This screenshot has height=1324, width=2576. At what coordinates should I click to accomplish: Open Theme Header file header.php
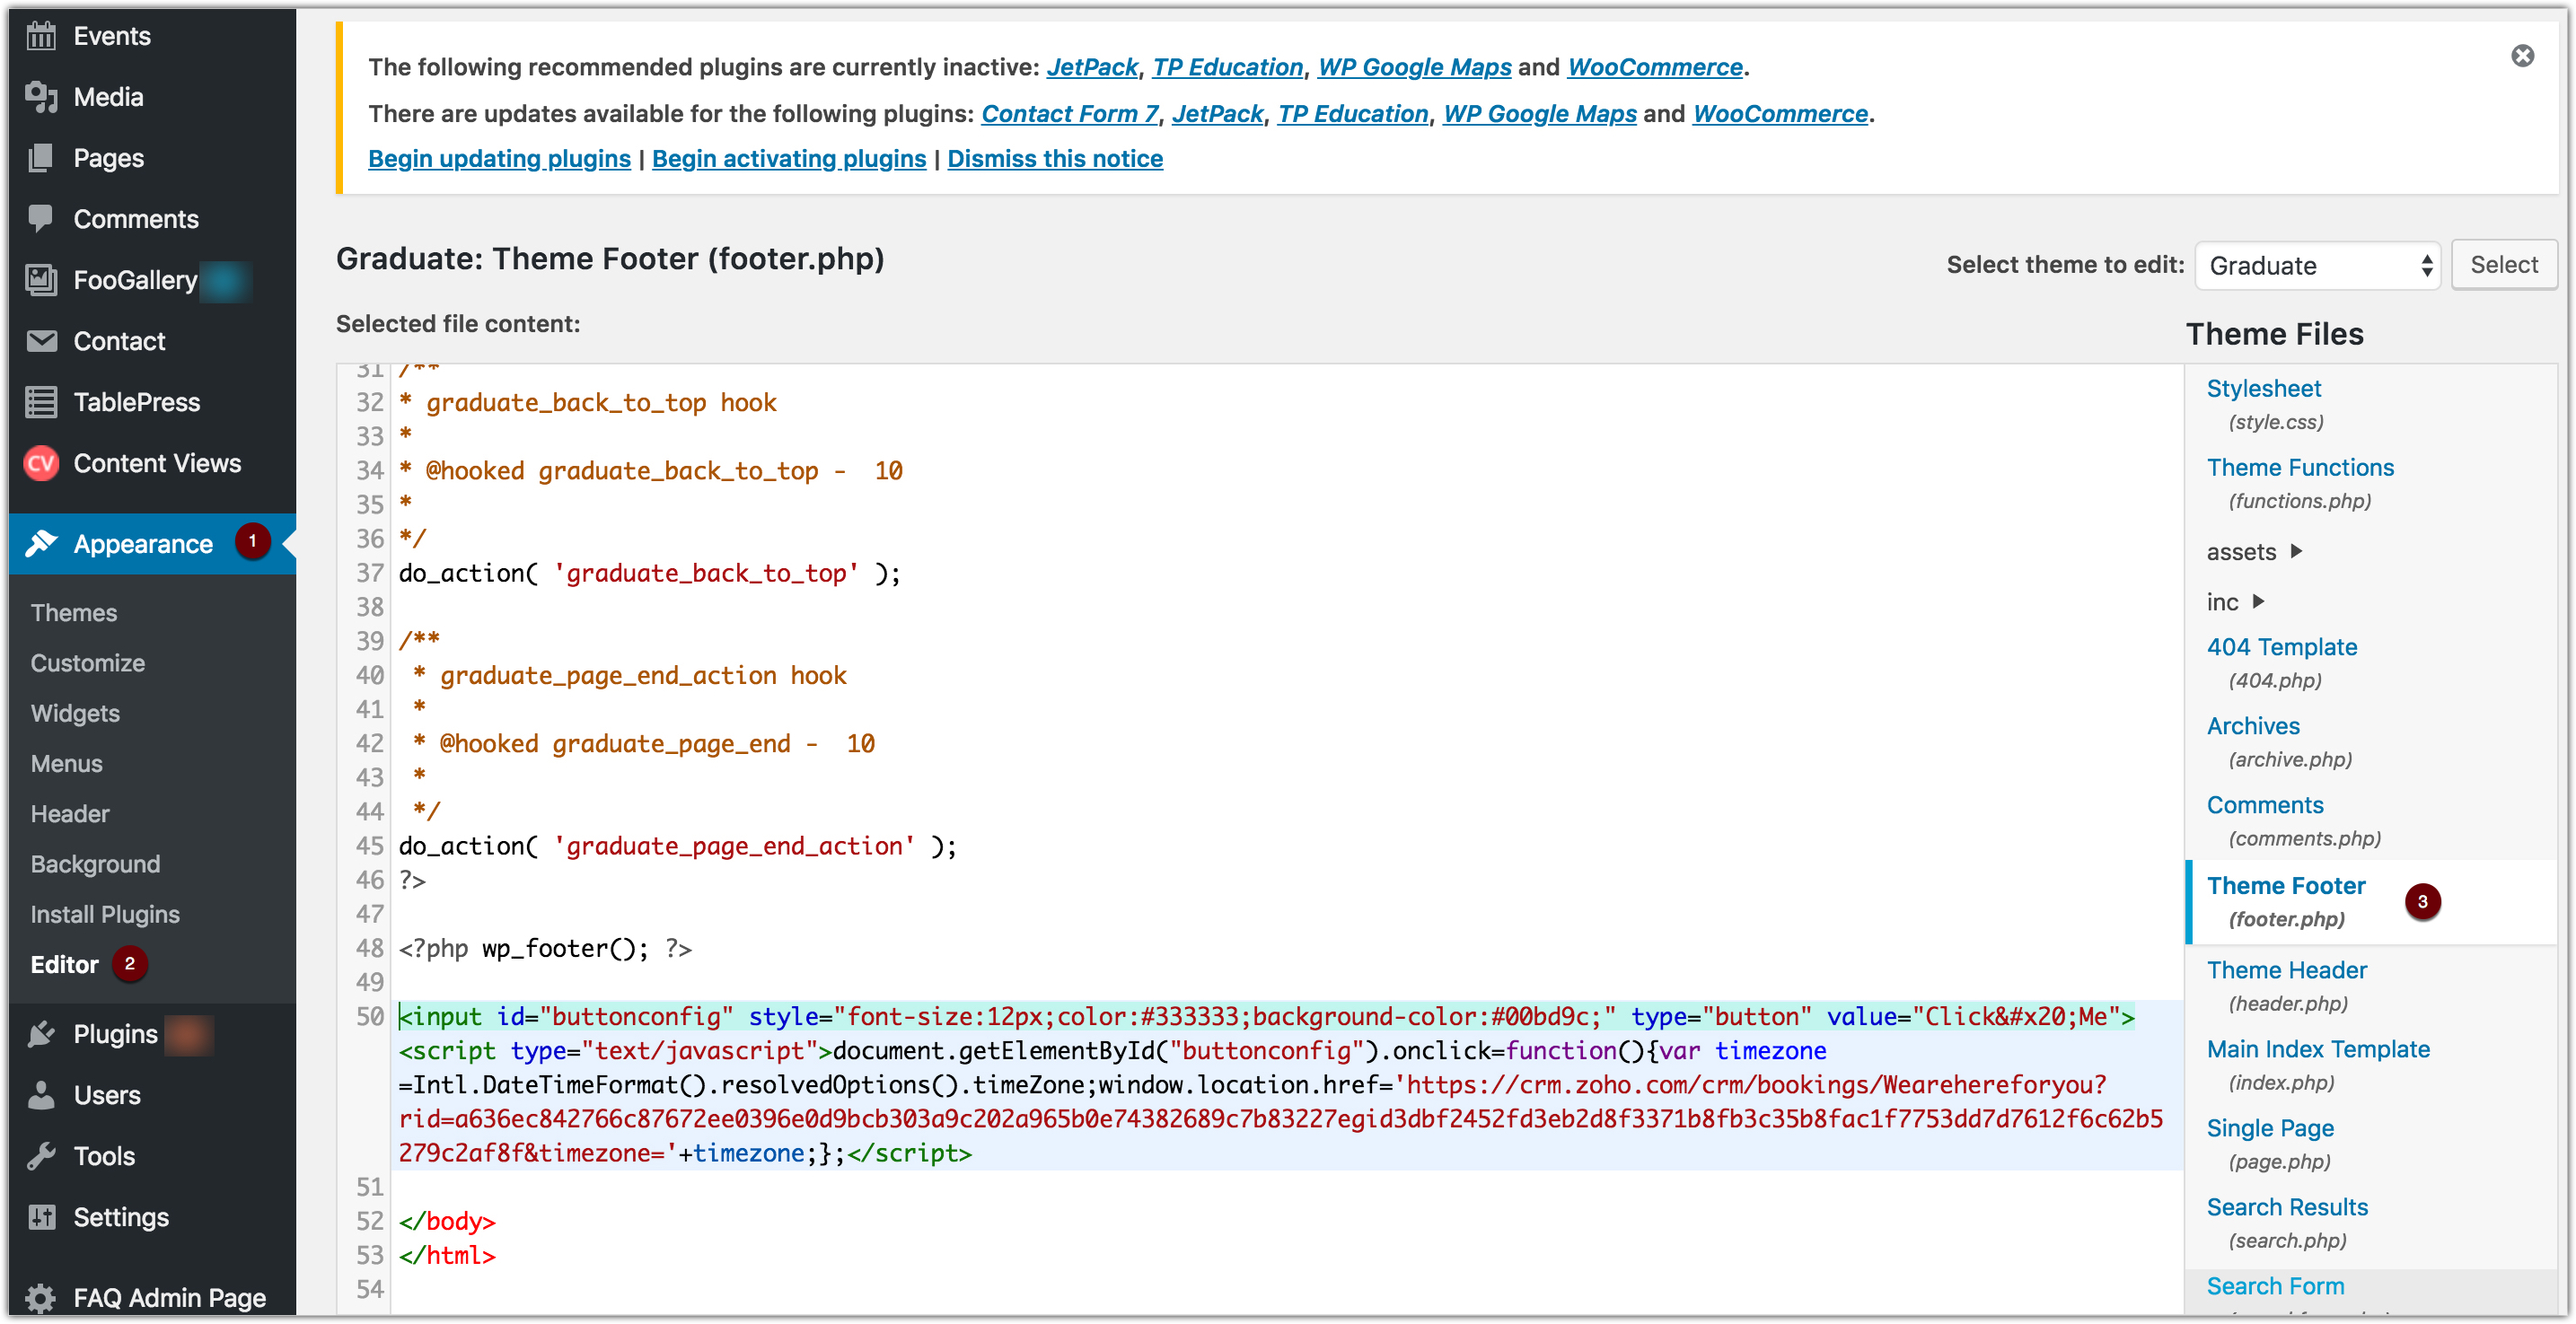[2286, 970]
